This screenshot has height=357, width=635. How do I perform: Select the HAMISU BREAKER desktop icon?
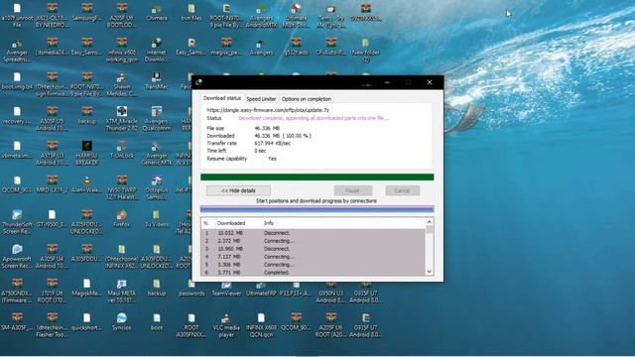tap(86, 154)
